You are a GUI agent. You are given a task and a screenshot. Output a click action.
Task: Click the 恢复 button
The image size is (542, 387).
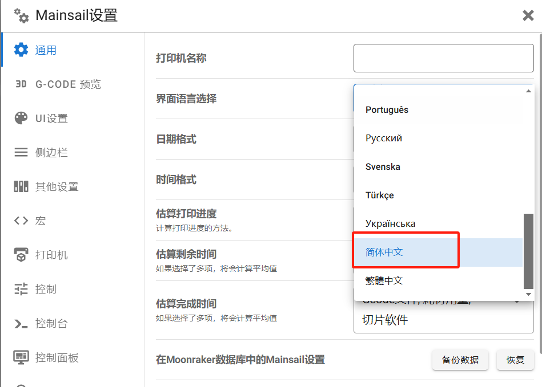[x=515, y=360]
